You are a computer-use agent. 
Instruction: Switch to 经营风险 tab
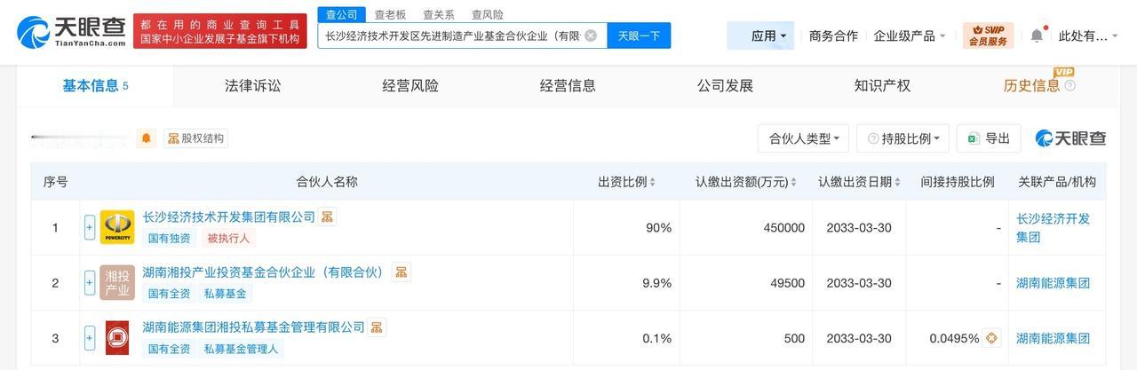point(410,86)
